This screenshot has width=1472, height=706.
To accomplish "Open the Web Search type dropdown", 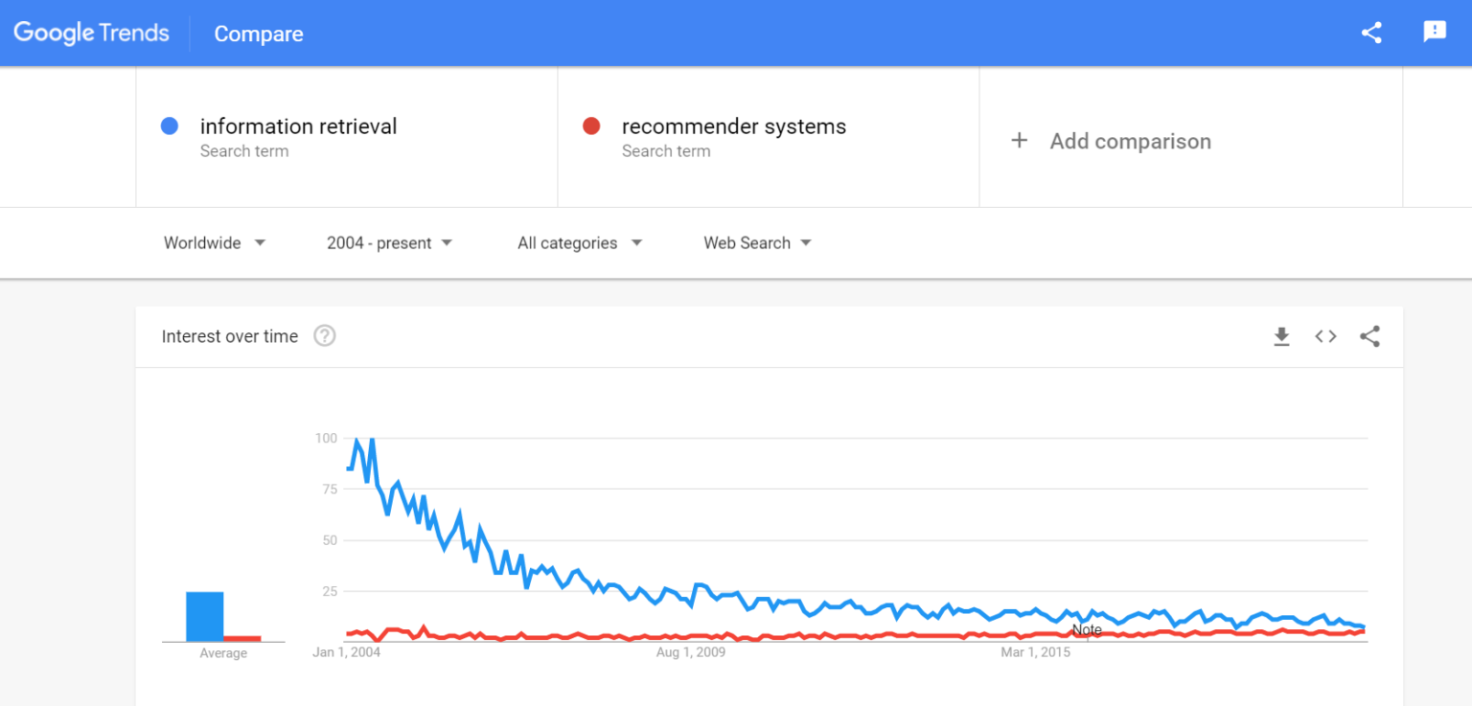I will click(x=756, y=242).
